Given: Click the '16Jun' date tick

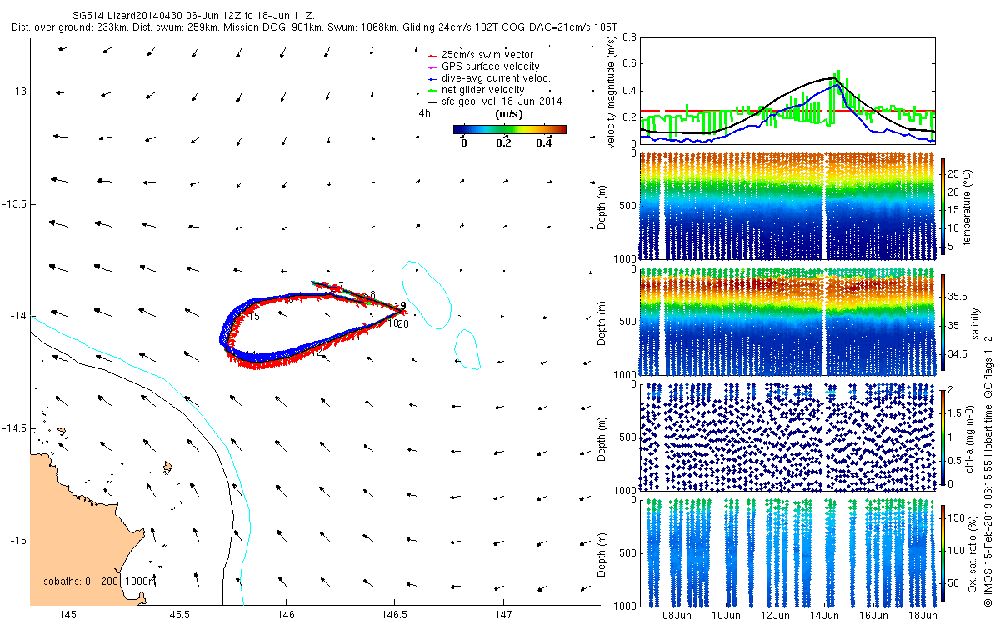Looking at the screenshot, I should coord(874,617).
